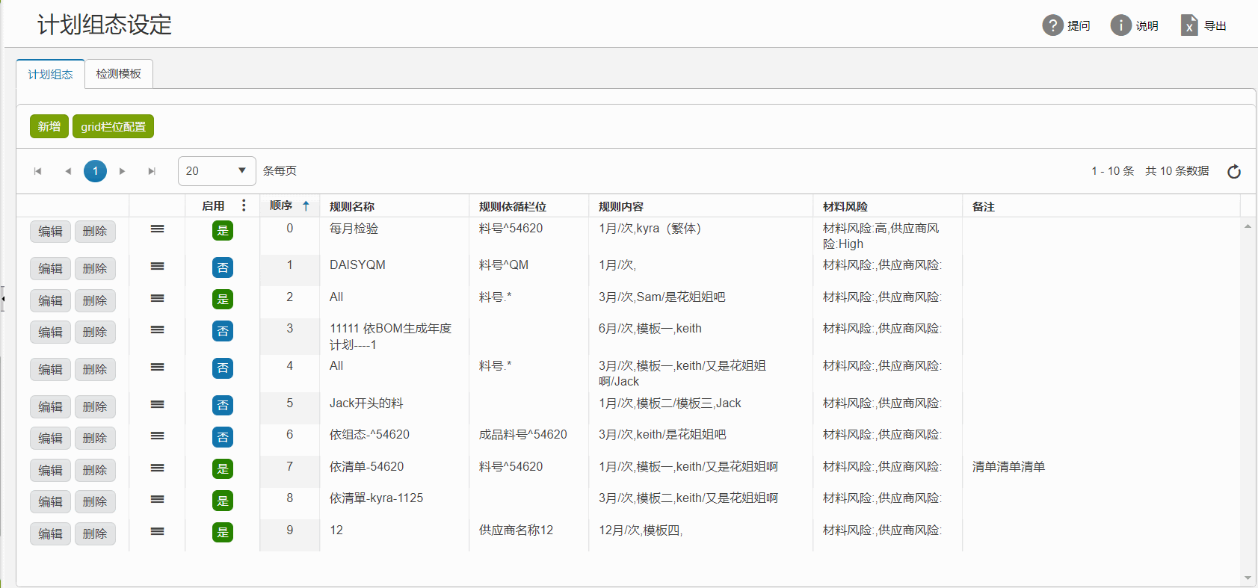The image size is (1258, 588).
Task: Go to last page of results
Action: [152, 171]
